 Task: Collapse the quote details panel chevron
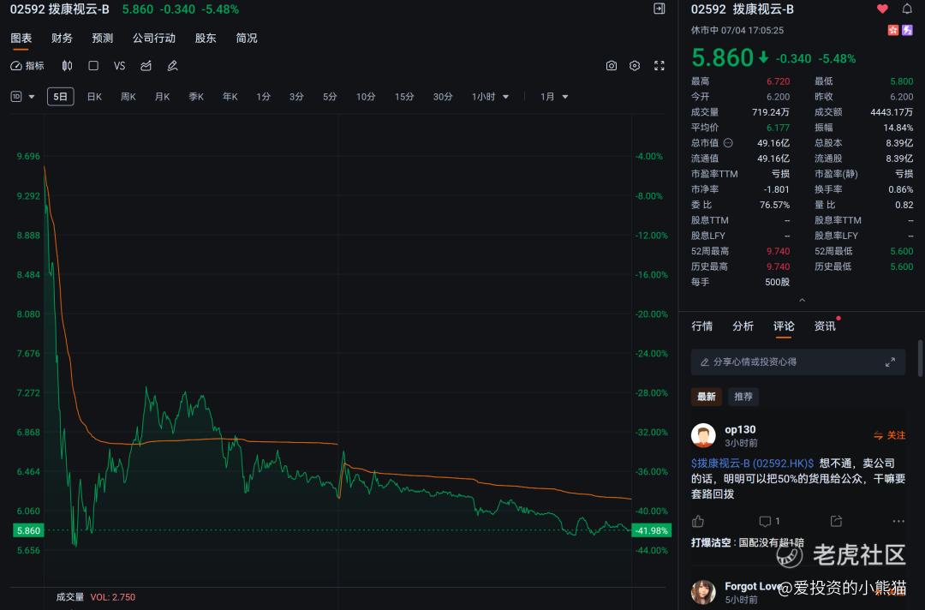point(802,300)
